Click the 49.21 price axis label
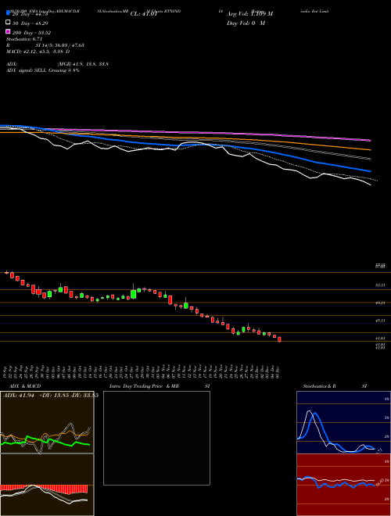 [x=380, y=303]
